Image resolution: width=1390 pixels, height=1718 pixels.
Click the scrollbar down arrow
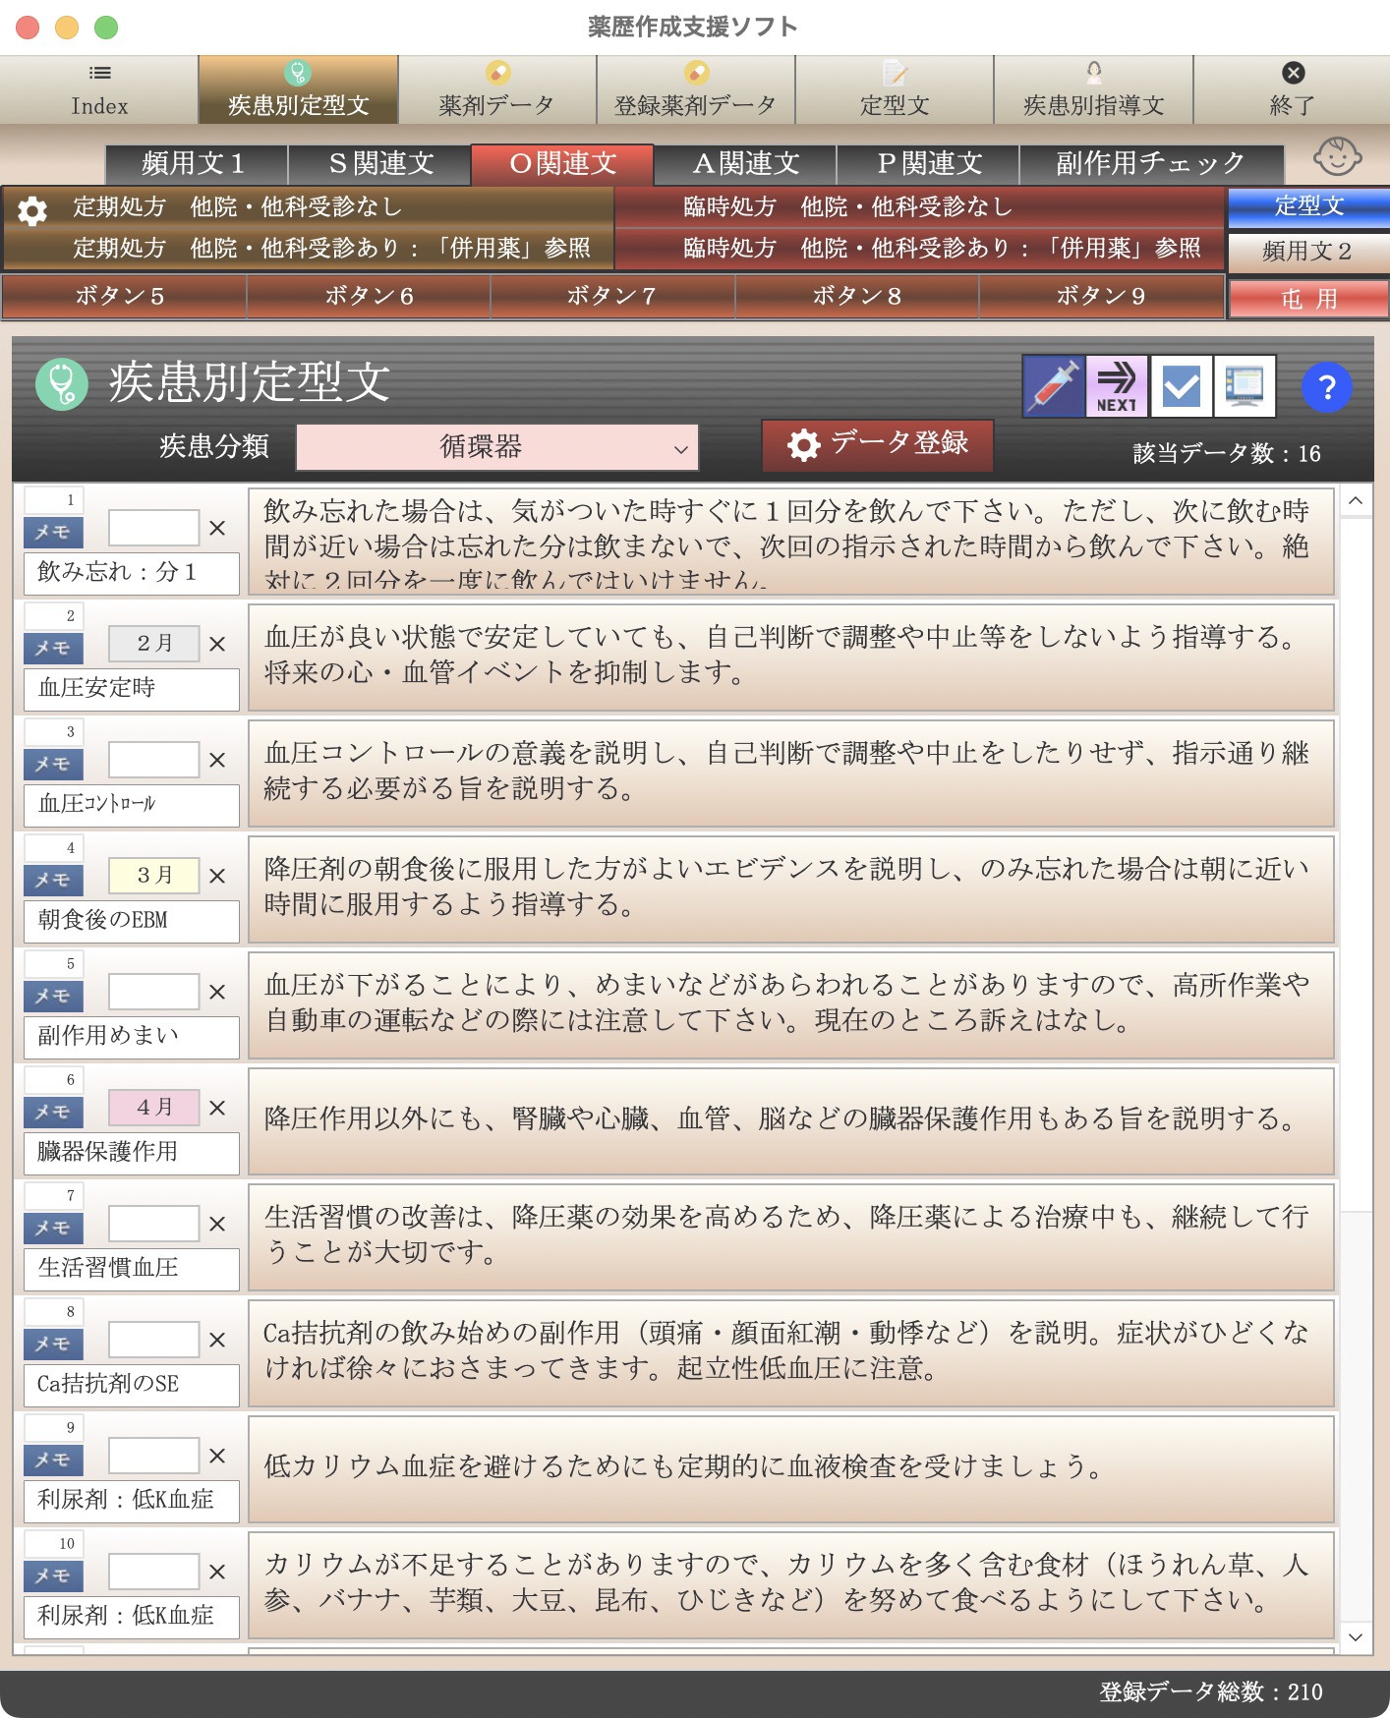[x=1356, y=1636]
